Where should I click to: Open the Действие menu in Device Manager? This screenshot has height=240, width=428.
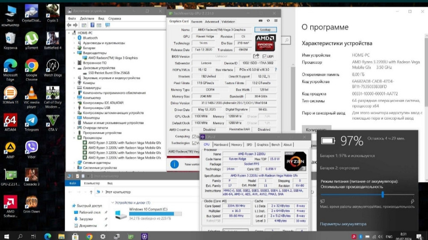[x=87, y=18]
